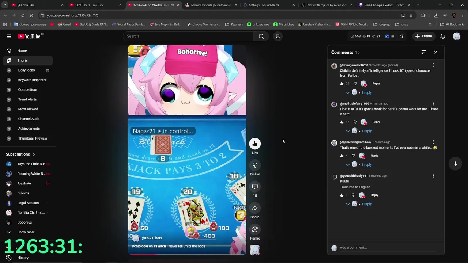Open Shorts in the sidebar

pos(28,60)
